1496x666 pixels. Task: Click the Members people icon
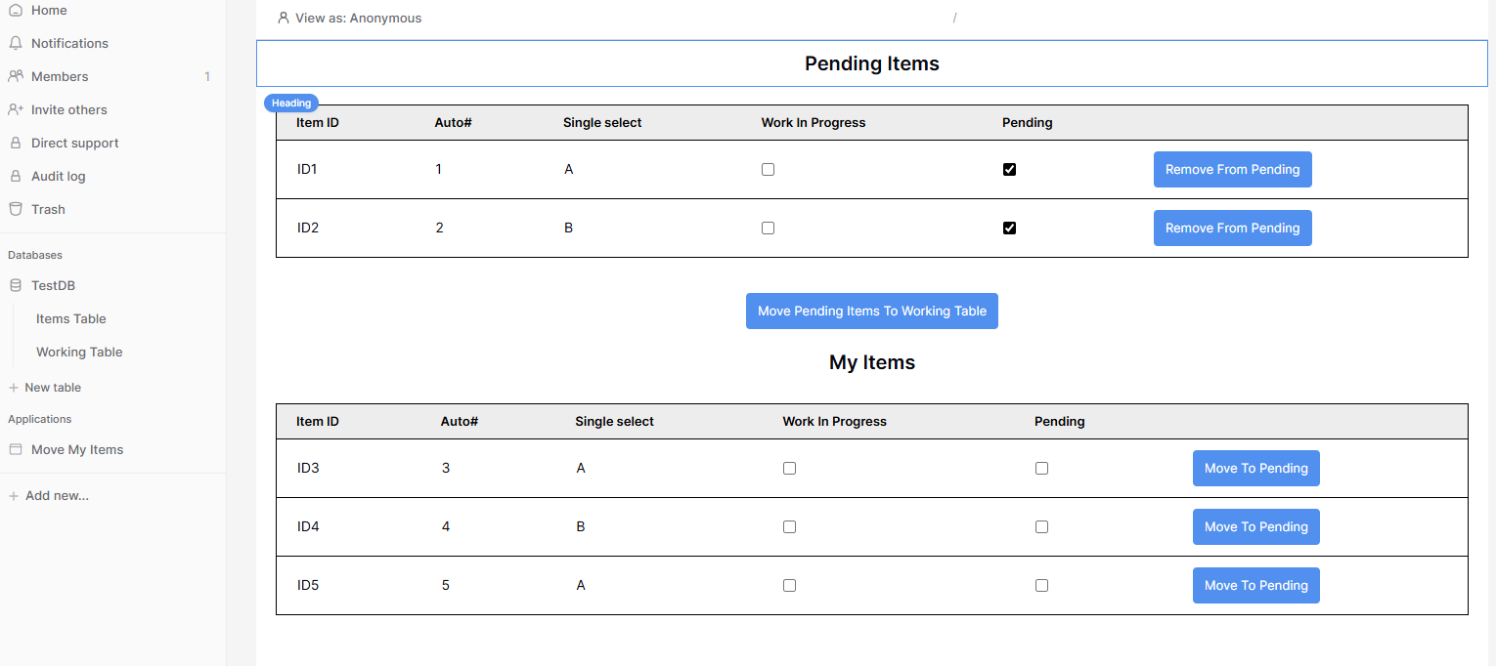pyautogui.click(x=15, y=76)
